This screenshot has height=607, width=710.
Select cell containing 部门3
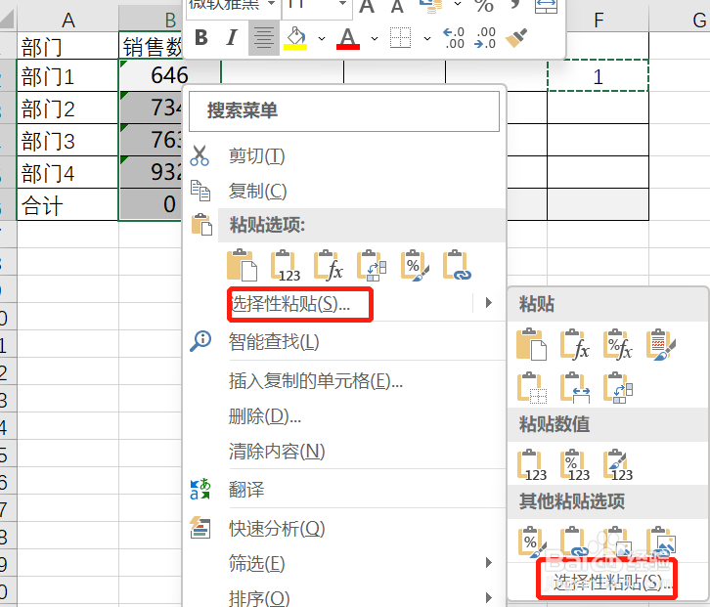click(67, 141)
